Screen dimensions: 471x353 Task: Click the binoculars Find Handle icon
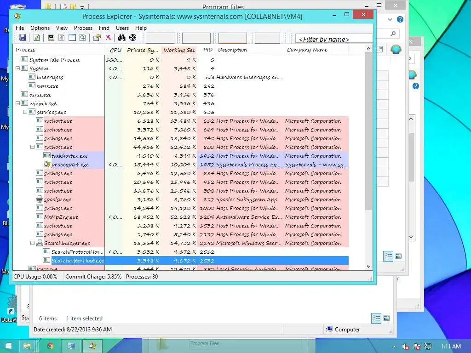[x=121, y=38]
